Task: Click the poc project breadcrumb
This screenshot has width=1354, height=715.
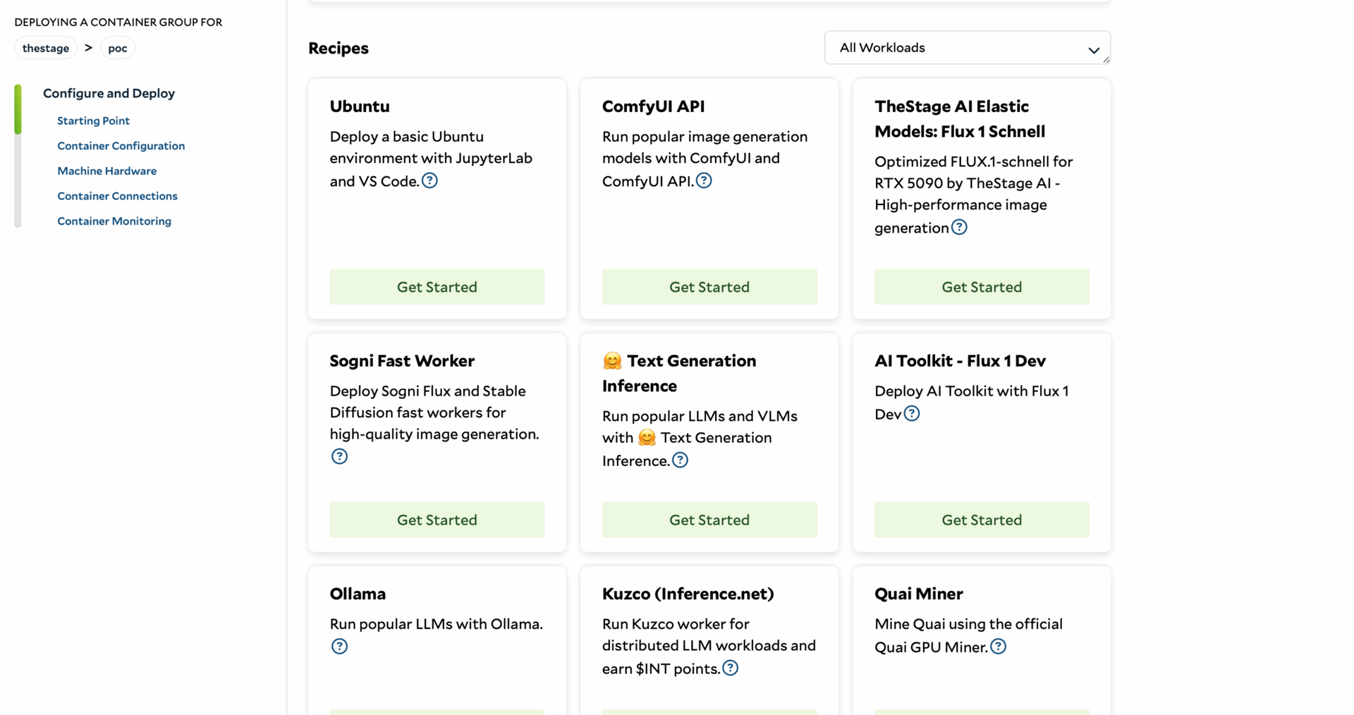Action: tap(118, 48)
